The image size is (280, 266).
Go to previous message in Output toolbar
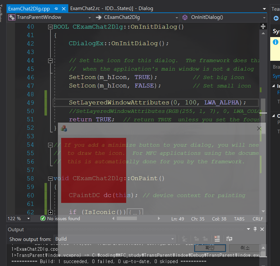coord(196,239)
